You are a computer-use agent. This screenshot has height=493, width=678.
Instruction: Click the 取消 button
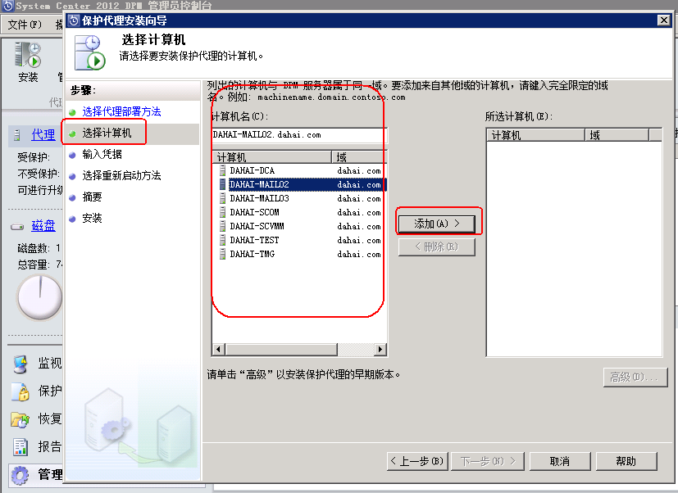[559, 461]
